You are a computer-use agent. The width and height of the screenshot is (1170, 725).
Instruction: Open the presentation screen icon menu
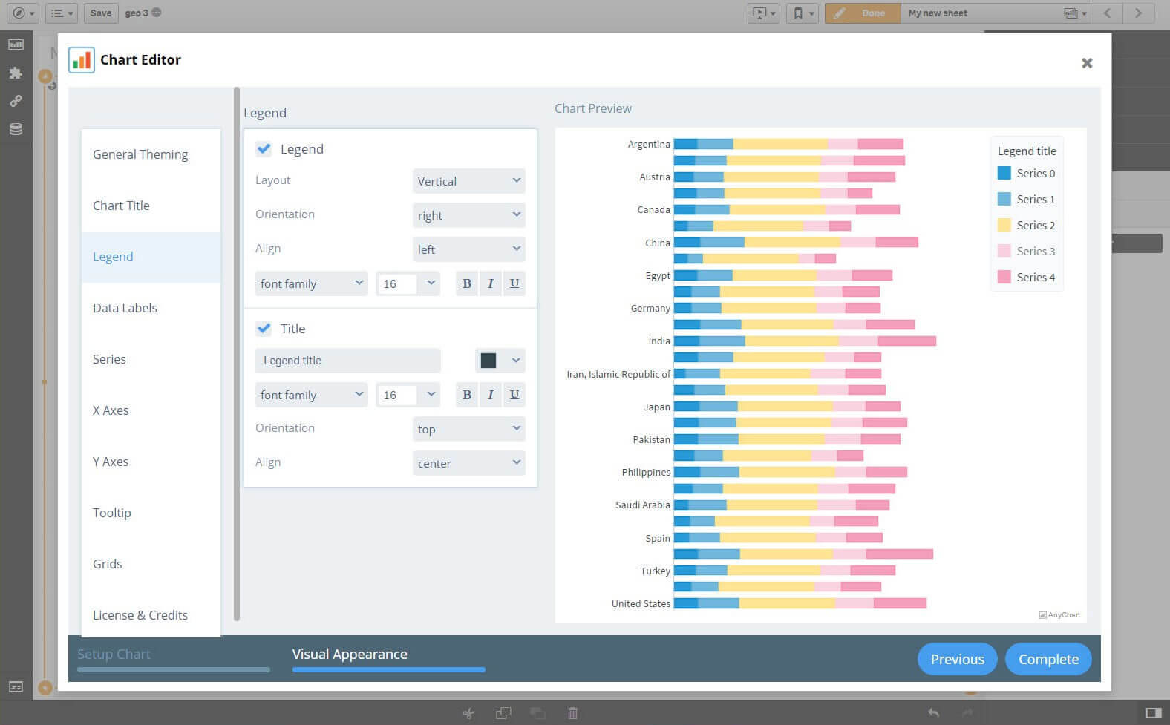[763, 13]
